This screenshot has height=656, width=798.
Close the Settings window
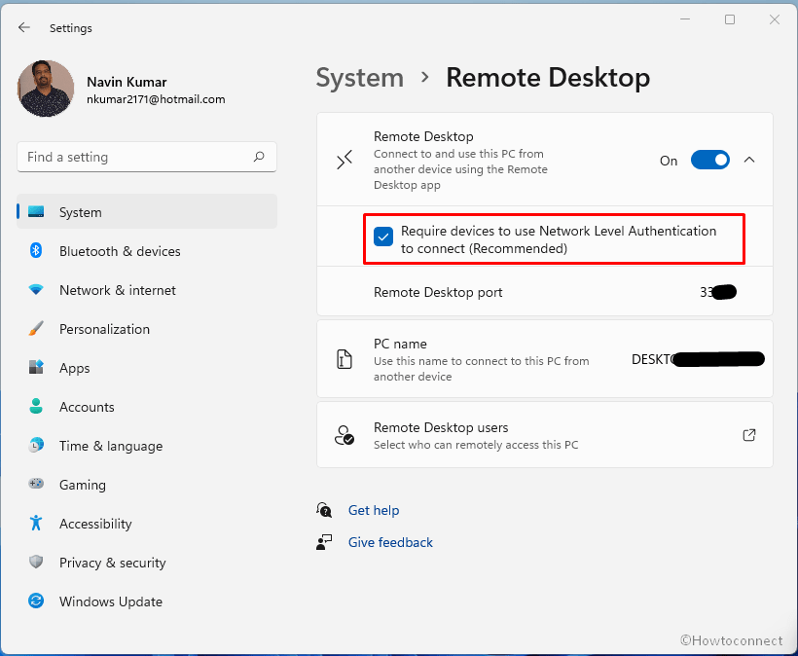pyautogui.click(x=774, y=19)
